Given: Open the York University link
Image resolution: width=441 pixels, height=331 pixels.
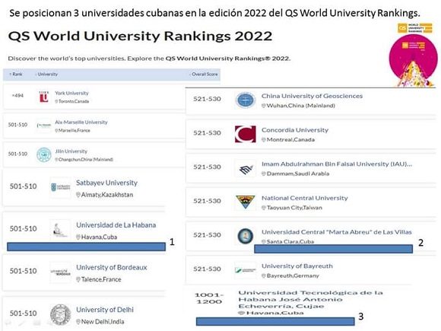Looking at the screenshot, I should [x=71, y=93].
